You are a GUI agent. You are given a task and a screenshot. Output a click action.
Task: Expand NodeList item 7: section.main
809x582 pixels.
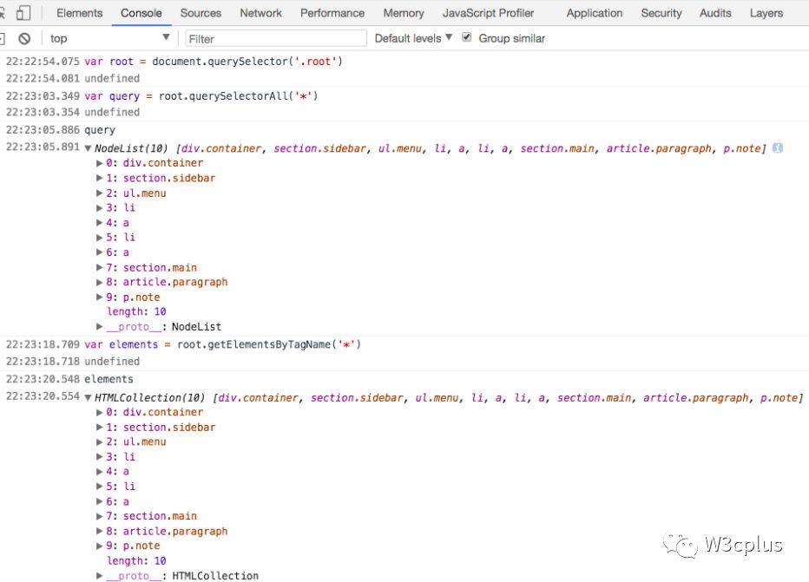pyautogui.click(x=100, y=267)
